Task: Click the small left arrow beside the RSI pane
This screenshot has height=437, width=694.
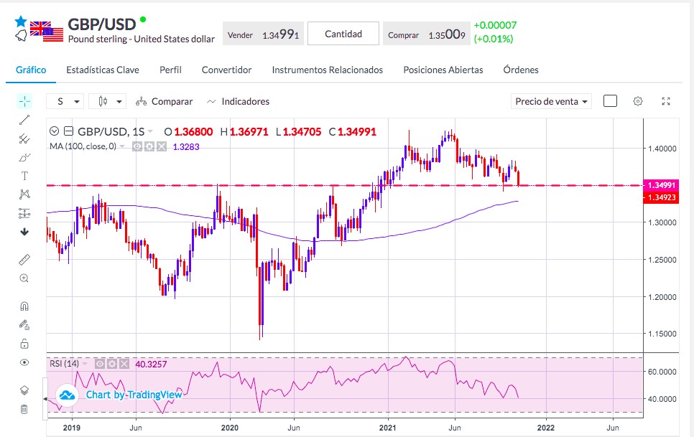Action: pyautogui.click(x=45, y=399)
